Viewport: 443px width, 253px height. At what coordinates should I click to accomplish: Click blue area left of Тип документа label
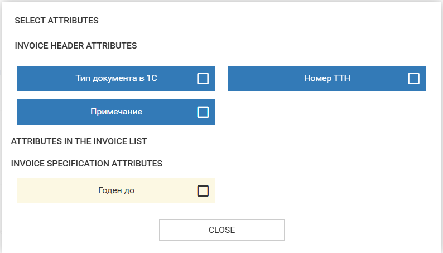click(45, 79)
